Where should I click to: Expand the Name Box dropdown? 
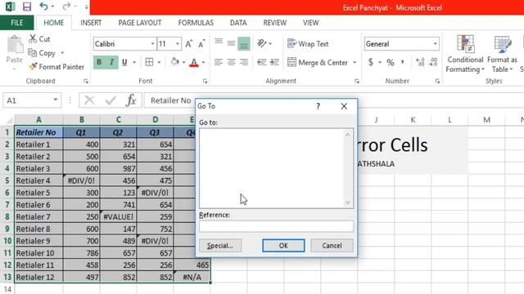point(55,100)
